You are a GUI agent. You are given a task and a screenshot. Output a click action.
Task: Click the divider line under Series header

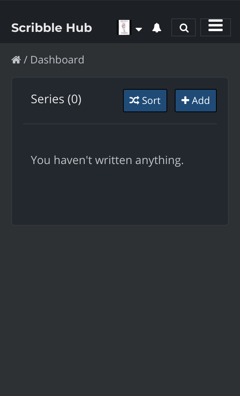(x=120, y=124)
